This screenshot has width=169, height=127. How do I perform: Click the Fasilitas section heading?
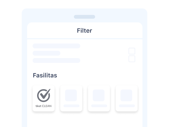45,75
